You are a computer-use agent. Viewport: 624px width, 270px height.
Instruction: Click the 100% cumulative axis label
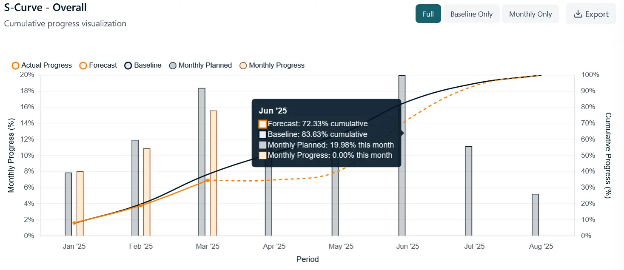click(590, 74)
